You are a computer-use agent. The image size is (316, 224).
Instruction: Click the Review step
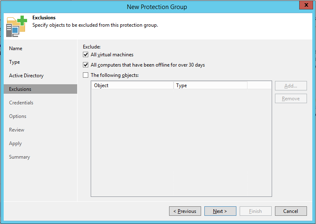click(17, 130)
